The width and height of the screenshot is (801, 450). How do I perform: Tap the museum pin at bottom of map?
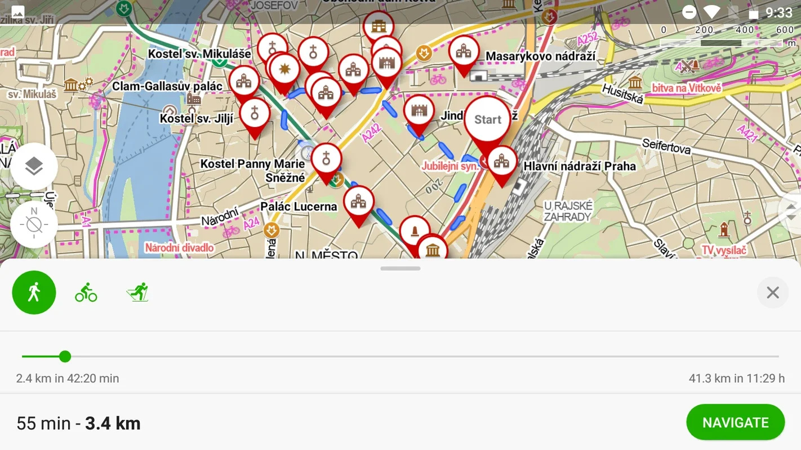click(x=433, y=247)
